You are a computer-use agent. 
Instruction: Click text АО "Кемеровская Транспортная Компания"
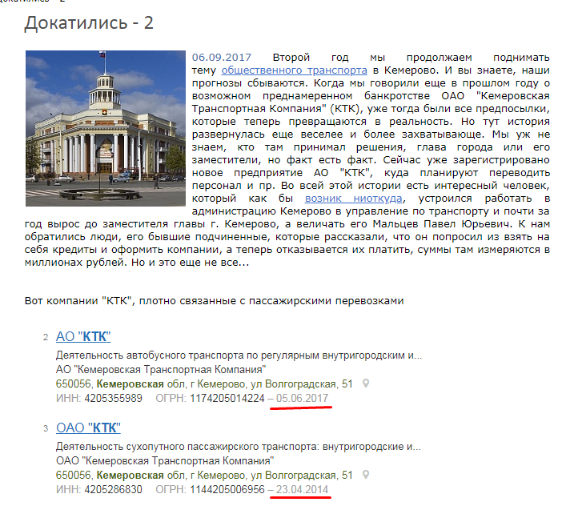pyautogui.click(x=161, y=370)
